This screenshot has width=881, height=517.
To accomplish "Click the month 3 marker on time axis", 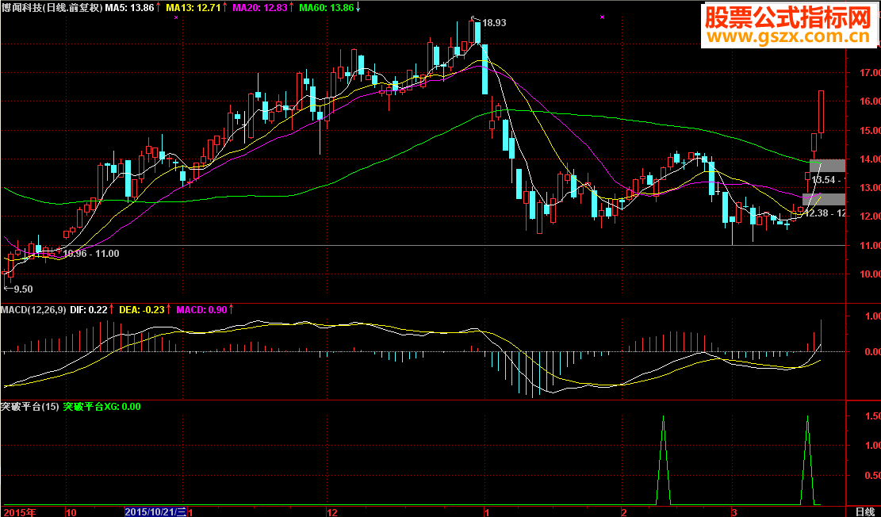I will 734,512.
